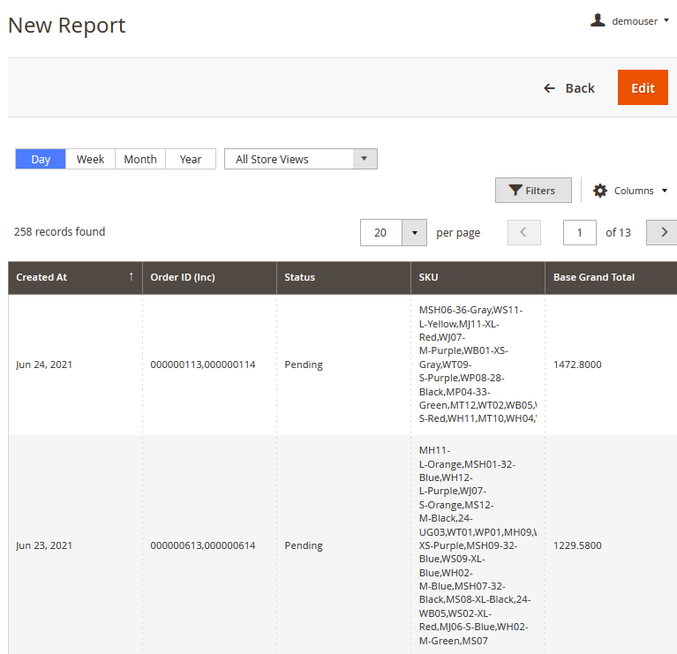The image size is (677, 654).
Task: Click the Back arrow icon
Action: tap(549, 88)
